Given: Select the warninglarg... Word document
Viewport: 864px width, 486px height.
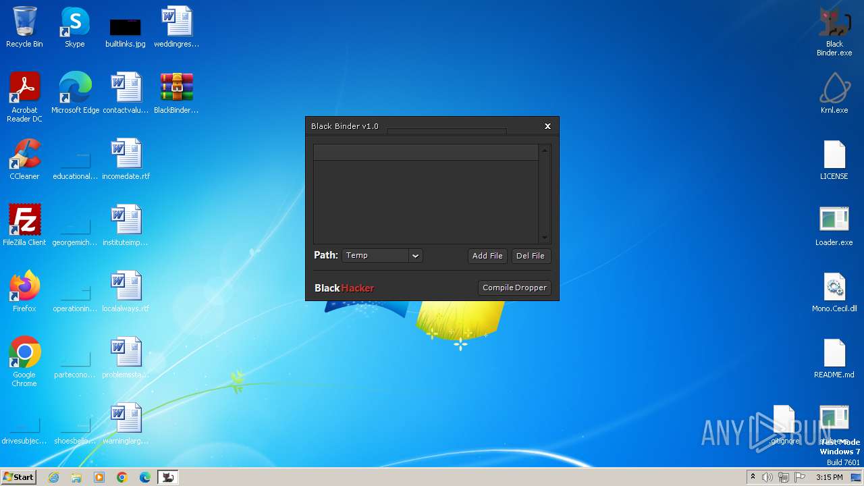Looking at the screenshot, I should pos(126,424).
